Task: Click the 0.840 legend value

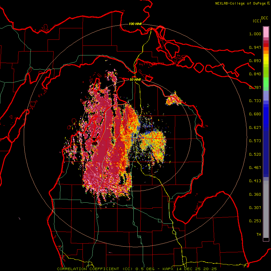Action: 255,74
